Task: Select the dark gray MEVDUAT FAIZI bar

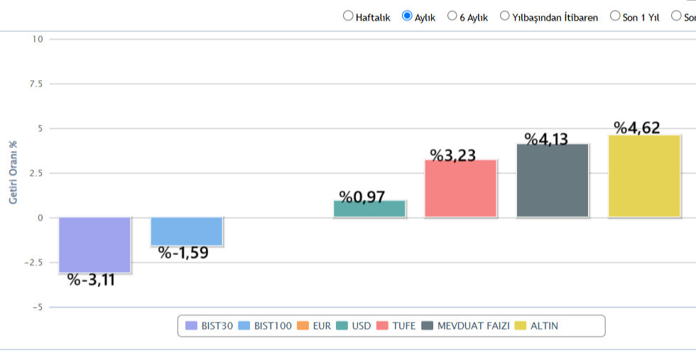Action: point(553,181)
